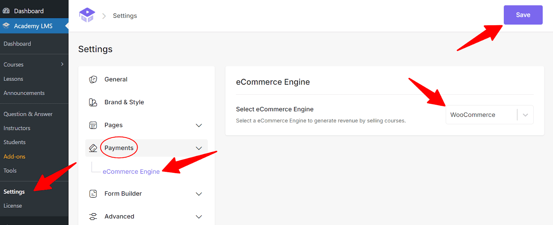The width and height of the screenshot is (553, 225).
Task: Expand the Advanced settings section
Action: tap(199, 217)
